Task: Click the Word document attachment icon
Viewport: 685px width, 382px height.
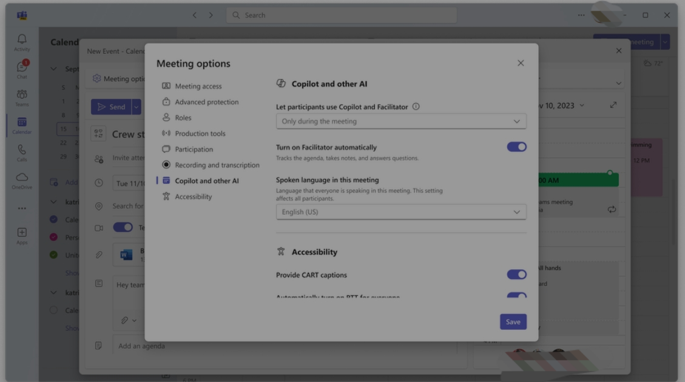Action: [126, 255]
